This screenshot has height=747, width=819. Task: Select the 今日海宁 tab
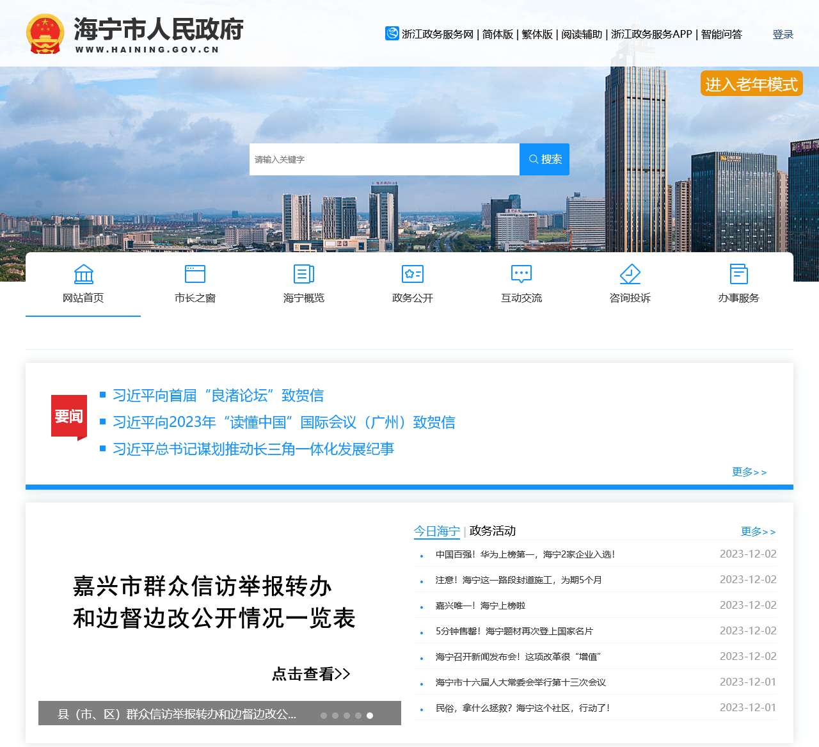click(437, 531)
